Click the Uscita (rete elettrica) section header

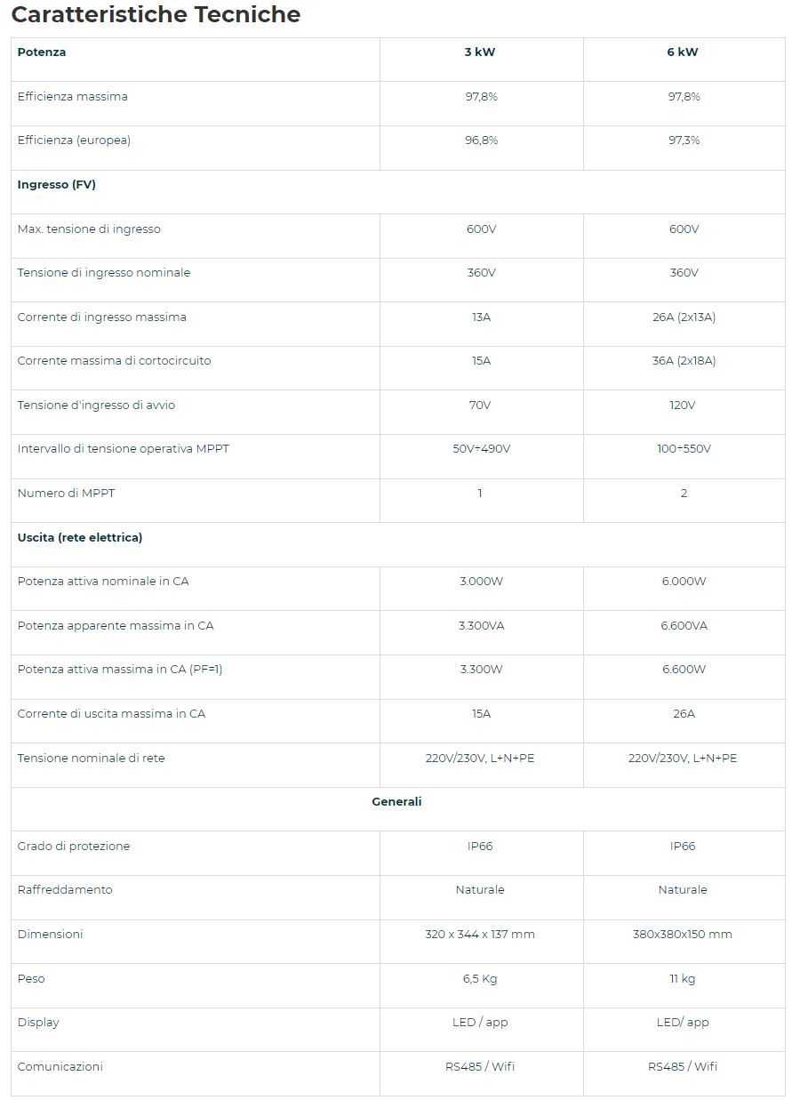(x=80, y=538)
